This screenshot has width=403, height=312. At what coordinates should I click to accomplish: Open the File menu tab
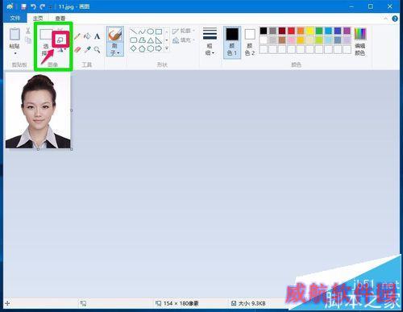click(x=15, y=18)
